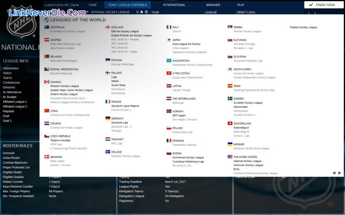
Task: Click the Belarus flag icon
Action: 47,56
